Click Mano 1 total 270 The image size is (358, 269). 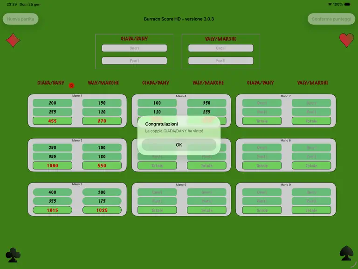click(x=102, y=121)
